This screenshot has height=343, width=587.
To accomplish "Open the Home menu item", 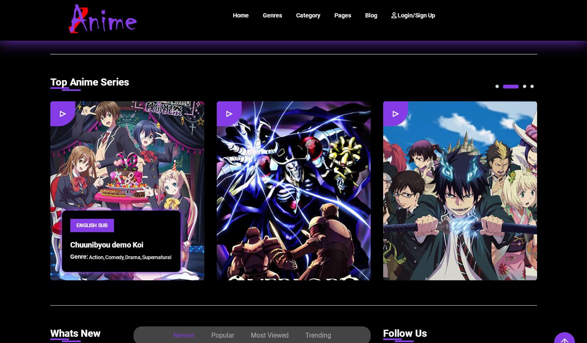I will coord(240,15).
